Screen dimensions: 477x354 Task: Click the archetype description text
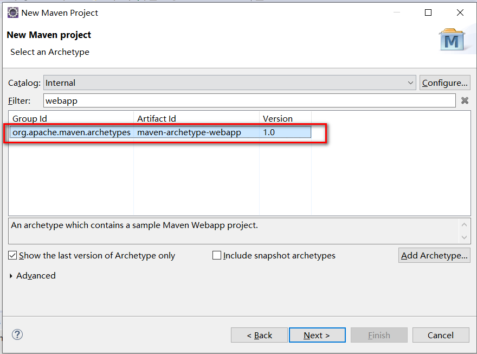point(134,225)
